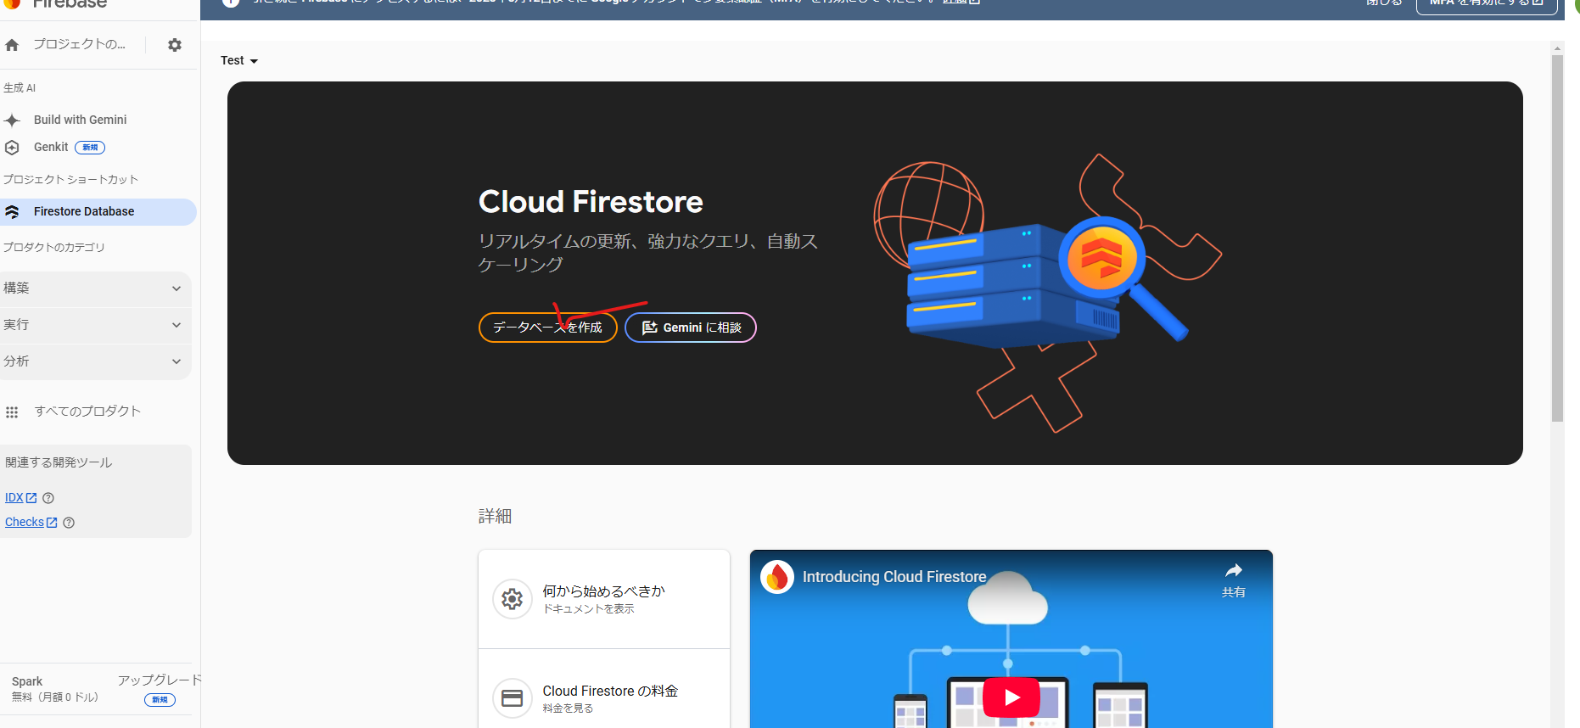The height and width of the screenshot is (728, 1580).
Task: Open Build with Gemini sparkle icon
Action: coord(12,120)
